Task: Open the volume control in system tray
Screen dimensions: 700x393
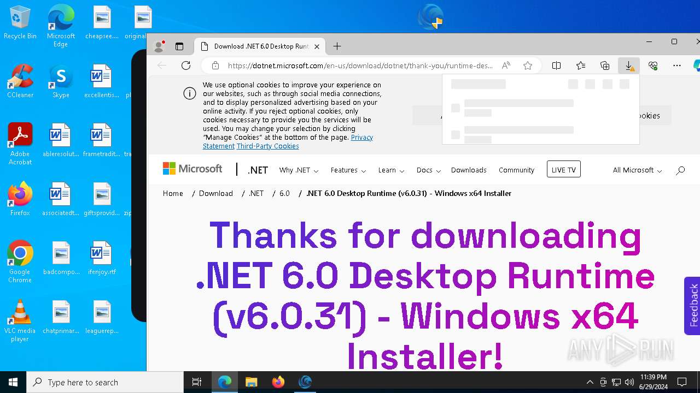Action: pyautogui.click(x=629, y=382)
